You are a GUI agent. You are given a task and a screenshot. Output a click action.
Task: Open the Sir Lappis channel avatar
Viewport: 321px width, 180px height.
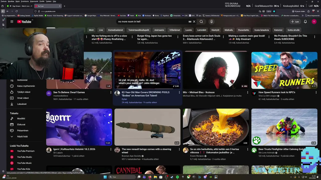click(x=49, y=150)
